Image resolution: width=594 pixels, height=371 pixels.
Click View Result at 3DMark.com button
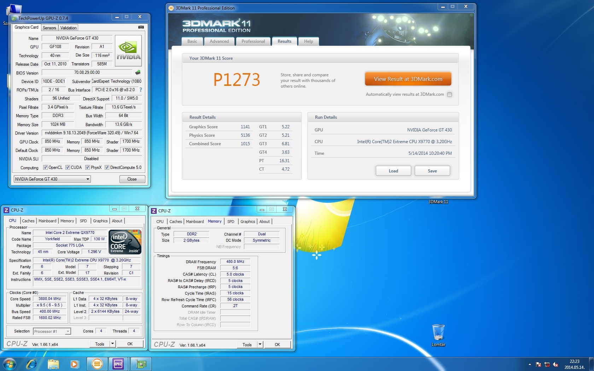click(x=408, y=79)
